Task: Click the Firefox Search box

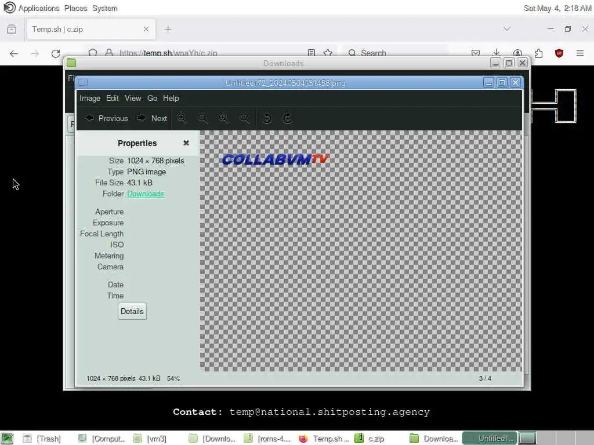Action: coord(396,53)
